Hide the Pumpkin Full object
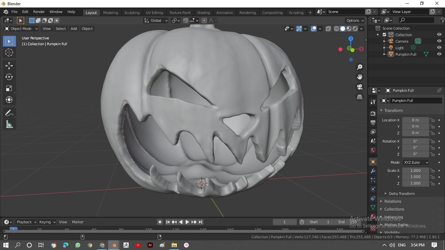445x250 pixels. coord(439,54)
